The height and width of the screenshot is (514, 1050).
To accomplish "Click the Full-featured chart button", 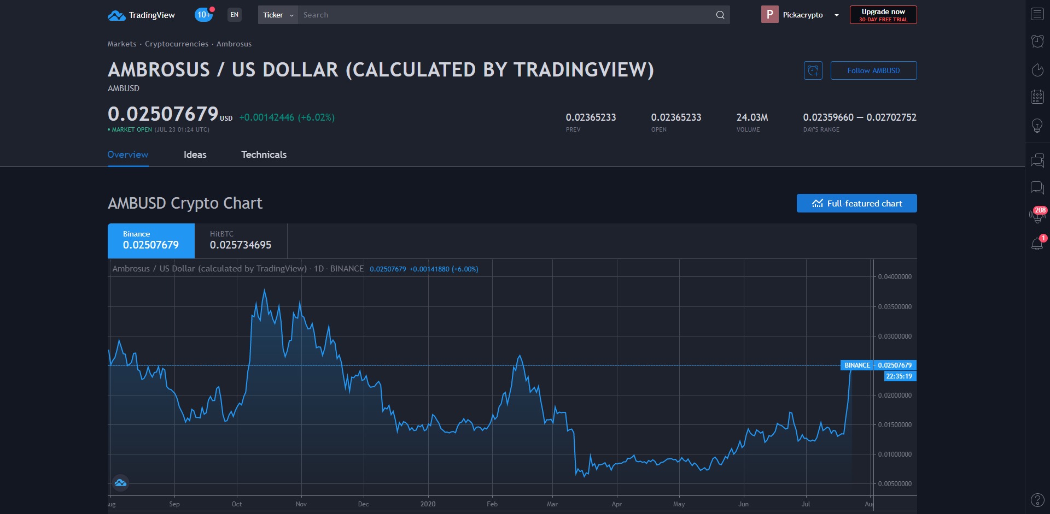I will tap(857, 203).
